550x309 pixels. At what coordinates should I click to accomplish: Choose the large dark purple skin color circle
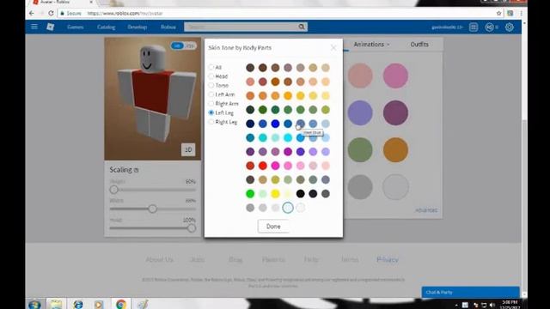395,112
